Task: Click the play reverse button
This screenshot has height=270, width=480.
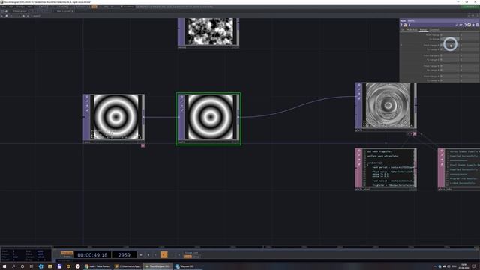Action: click(x=156, y=255)
